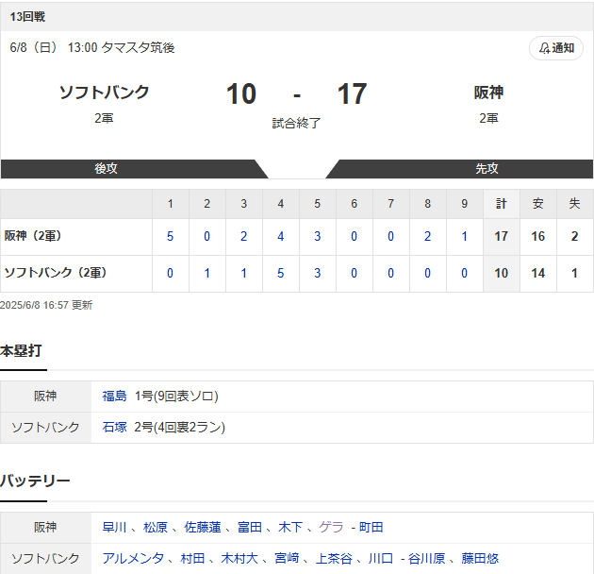Open ソフトバンク 4th inning score 5

coord(280,273)
